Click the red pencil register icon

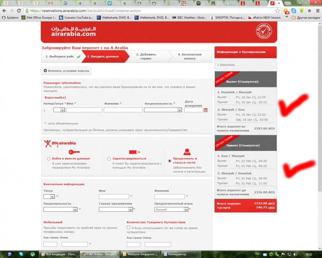pyautogui.click(x=134, y=152)
